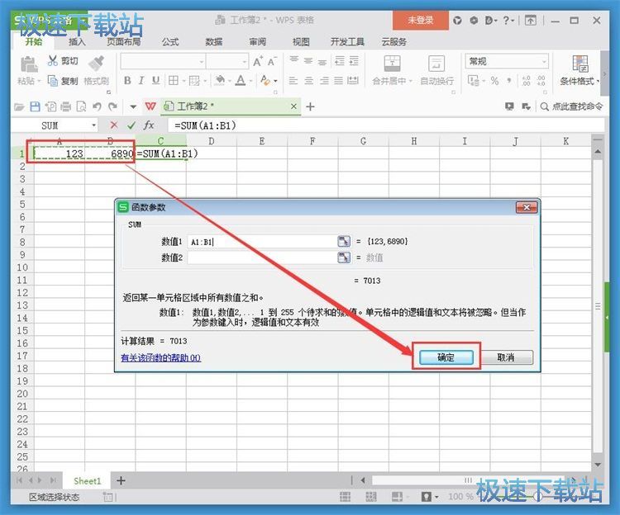Viewport: 620px width, 515px height.
Task: Open the 开发工具 ribbon tab
Action: tap(347, 42)
